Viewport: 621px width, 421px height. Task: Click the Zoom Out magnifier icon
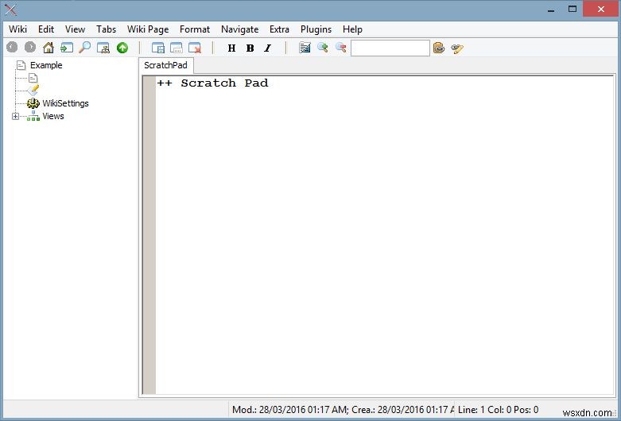coord(341,48)
